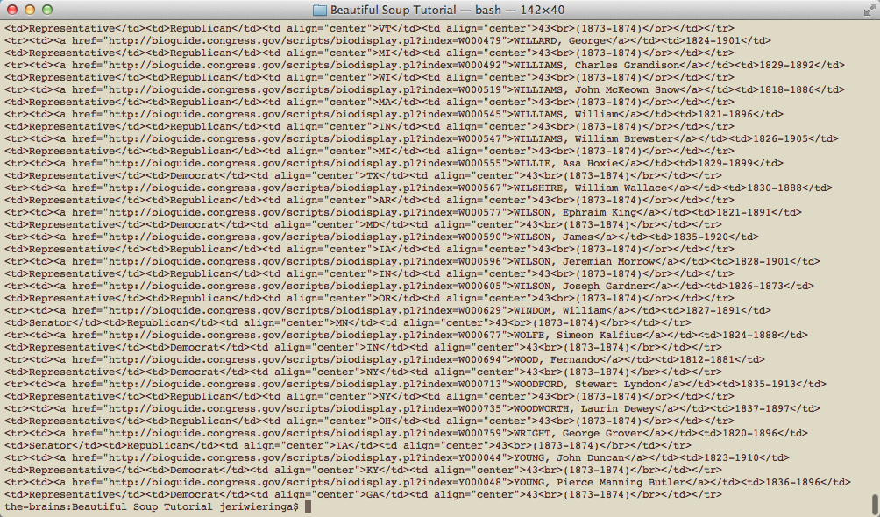Minimize the window with yellow button

tap(30, 10)
